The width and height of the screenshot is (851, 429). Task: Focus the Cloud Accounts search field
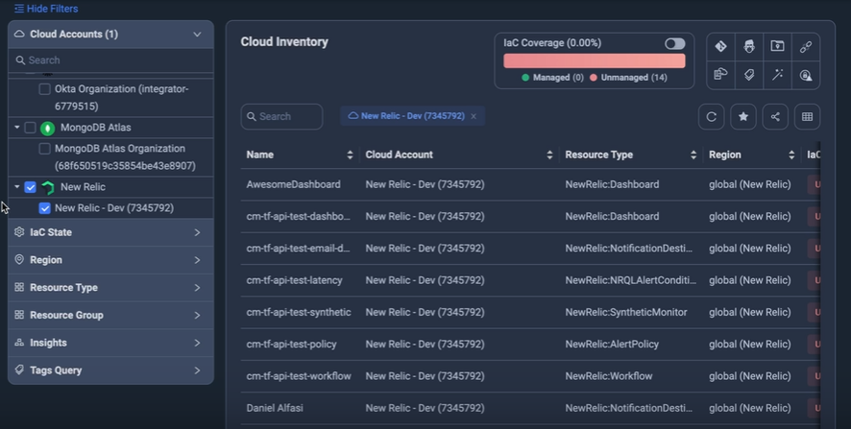point(110,60)
